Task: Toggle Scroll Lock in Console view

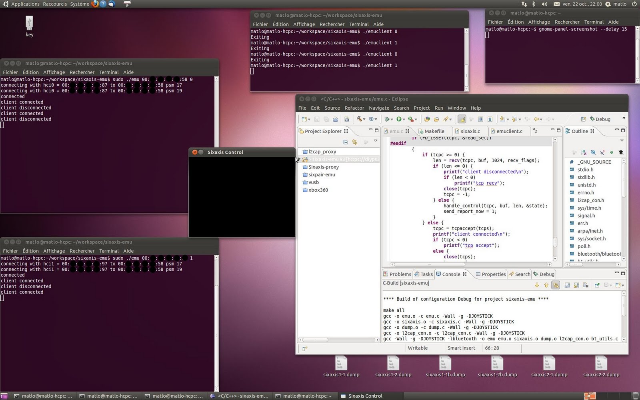Action: click(576, 285)
